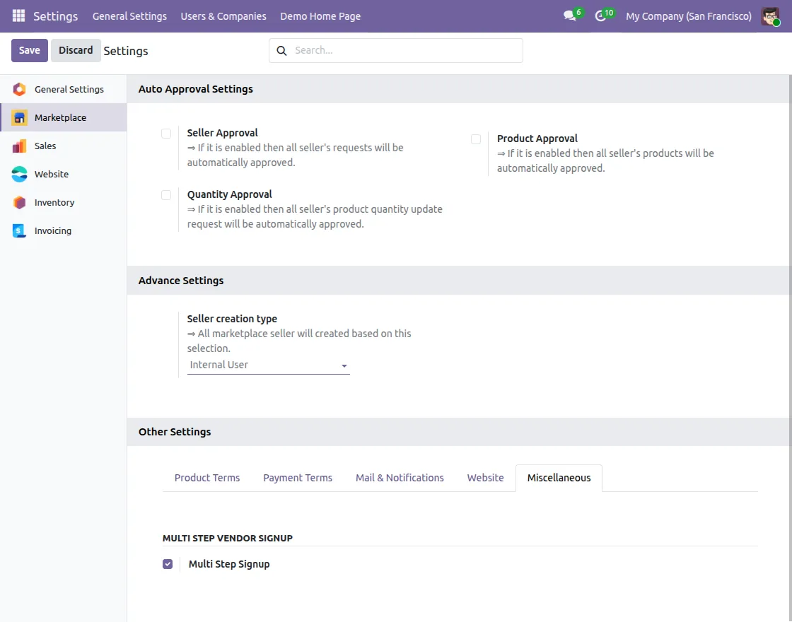Click the General Settings sidebar icon

click(19, 89)
